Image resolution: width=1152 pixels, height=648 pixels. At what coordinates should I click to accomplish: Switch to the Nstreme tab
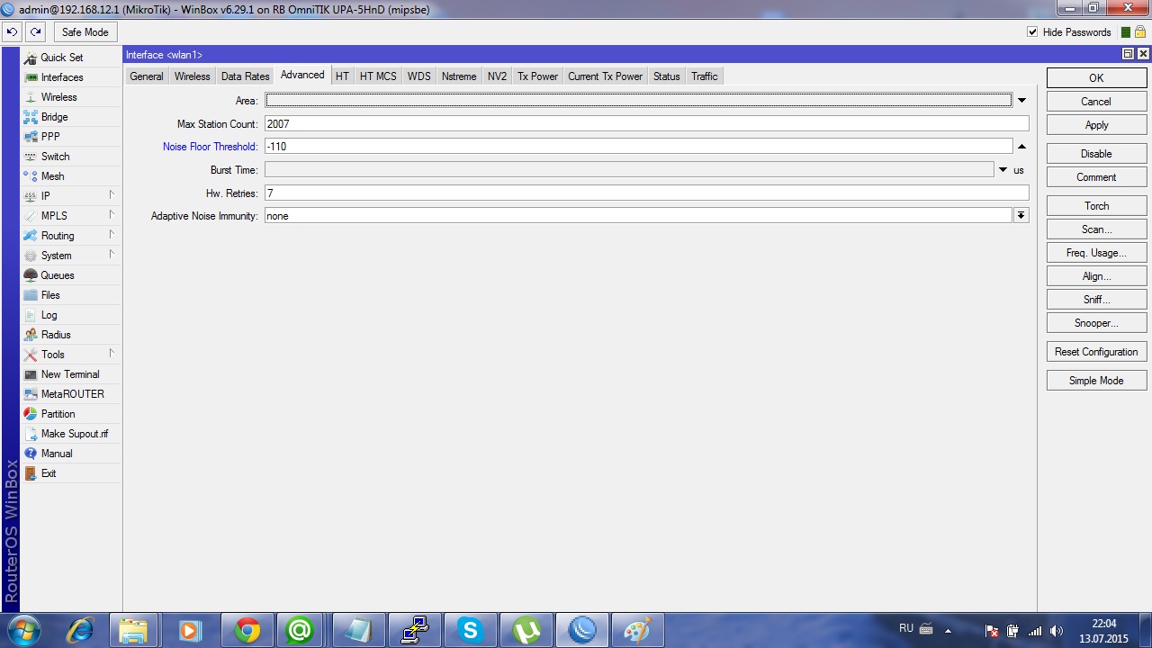pos(459,76)
